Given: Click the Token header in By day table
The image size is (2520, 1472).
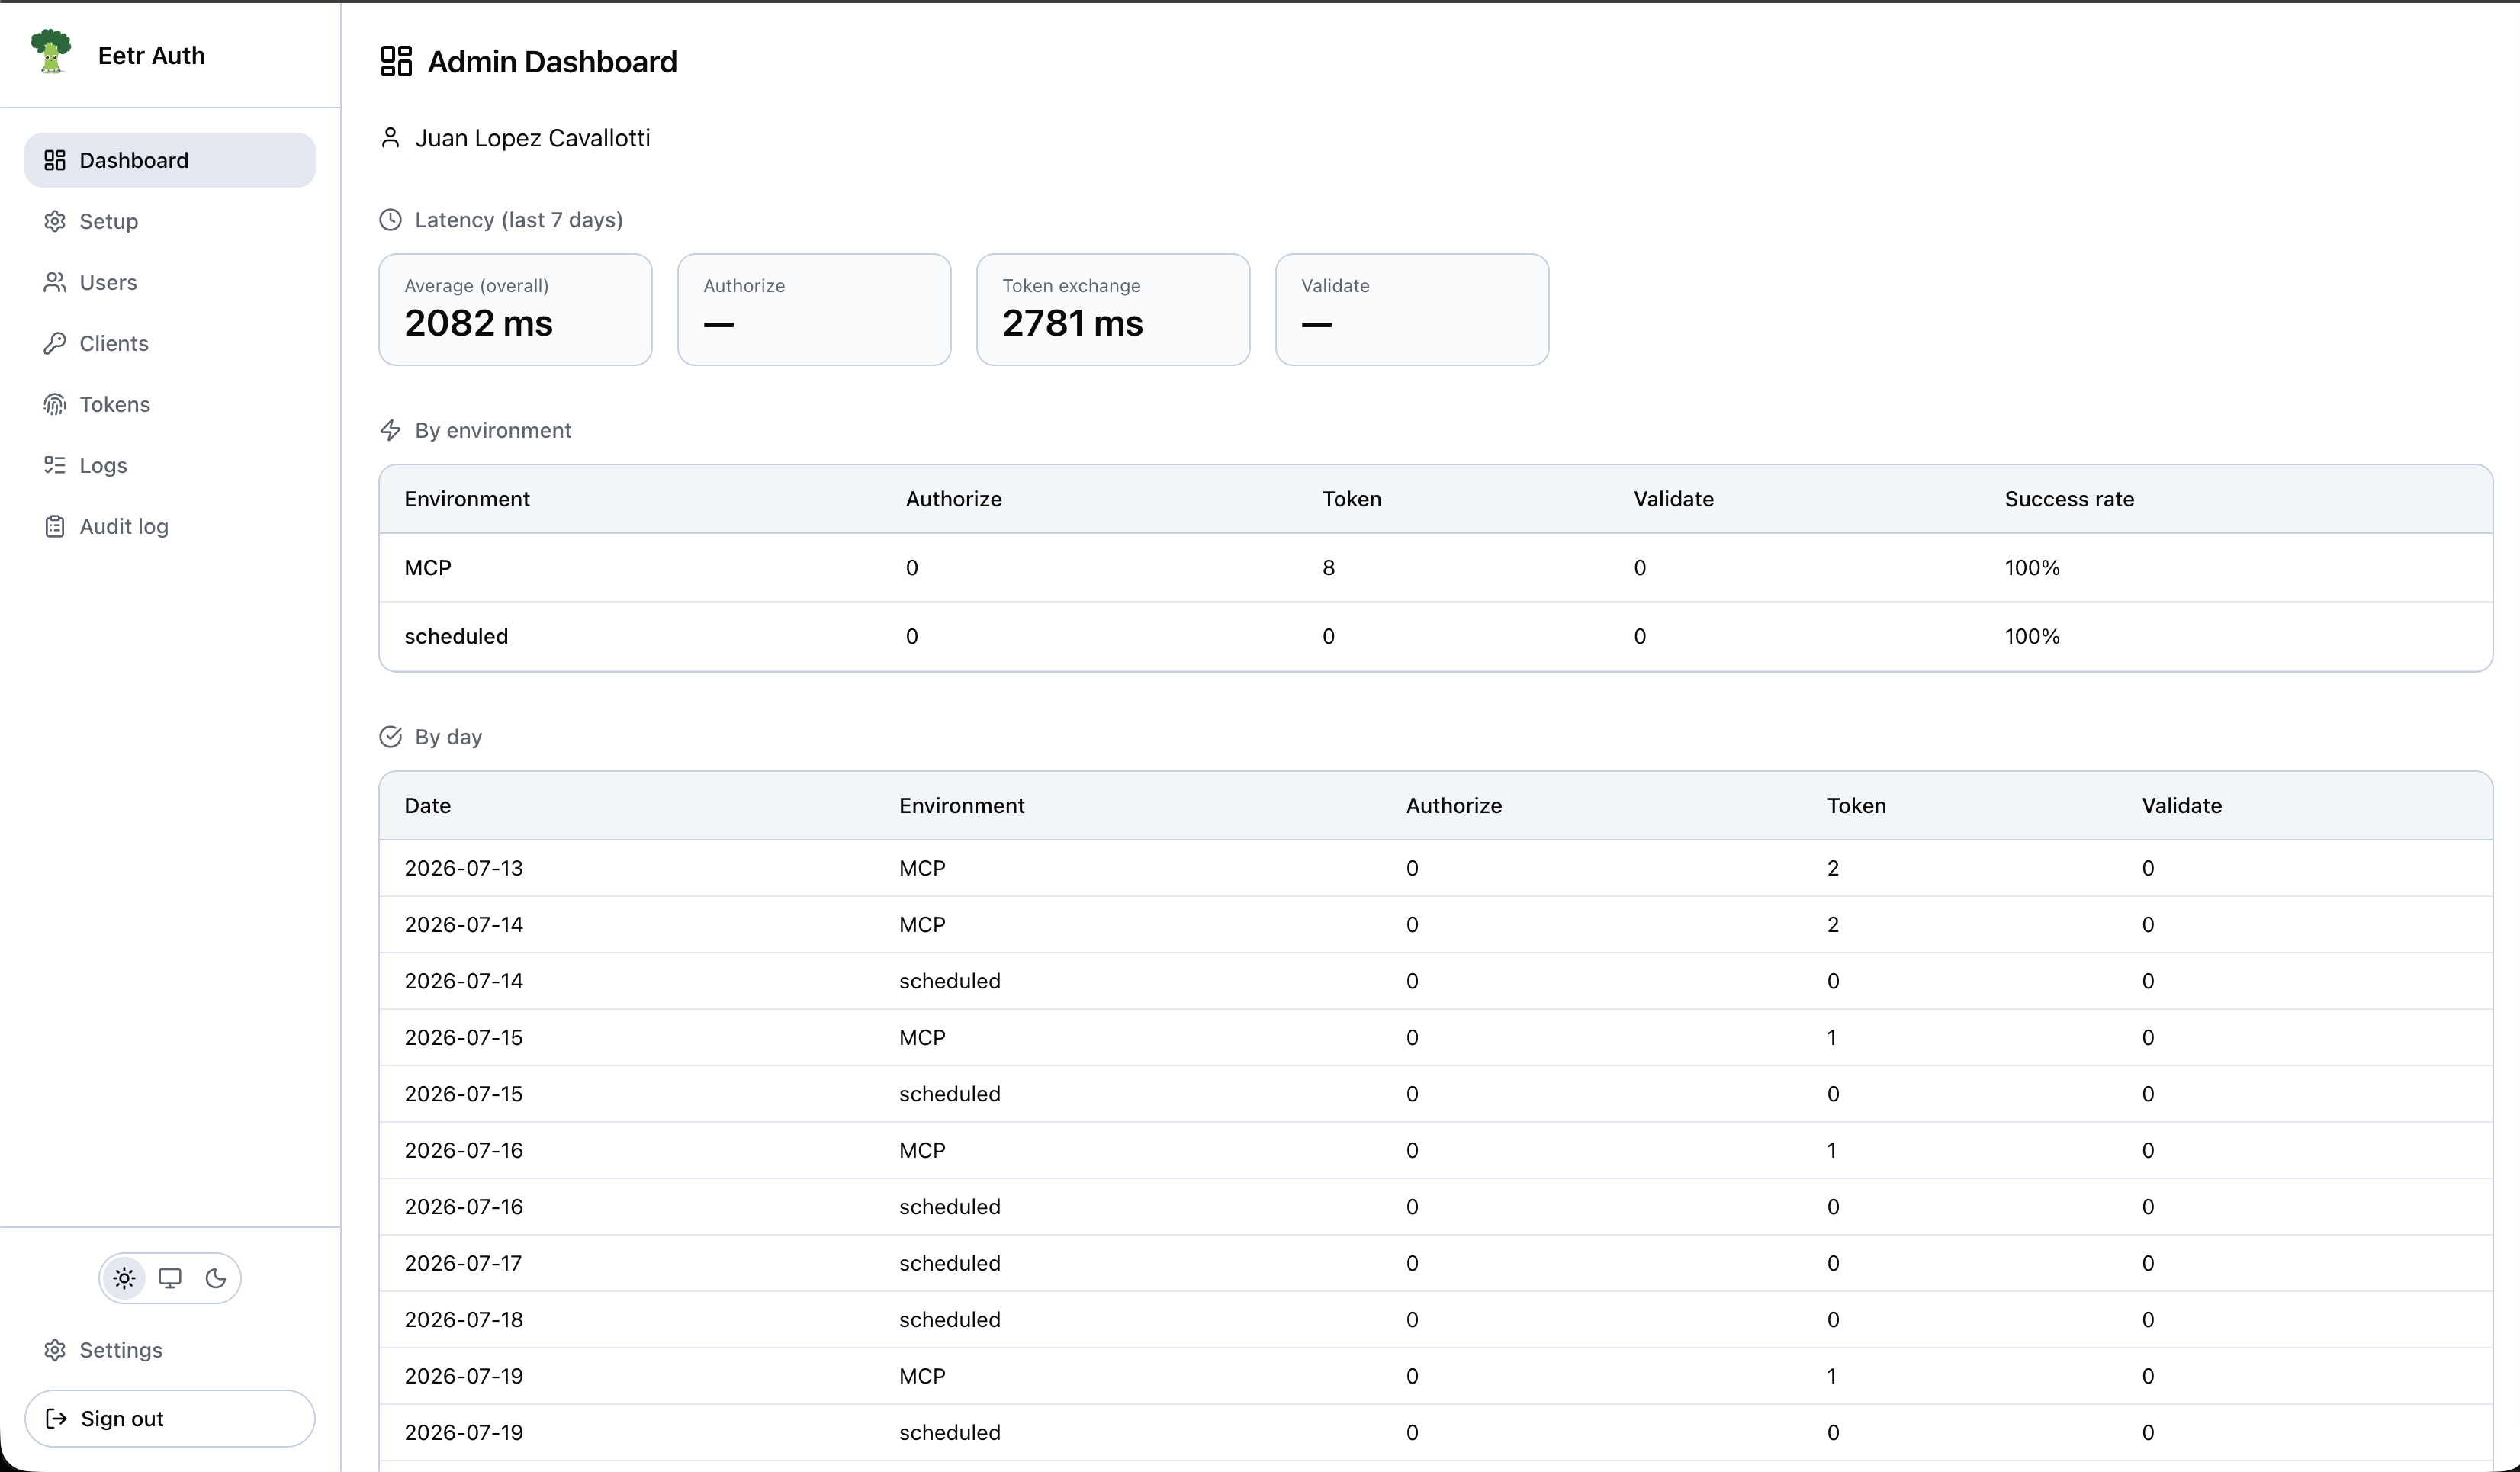Looking at the screenshot, I should coord(1856,805).
